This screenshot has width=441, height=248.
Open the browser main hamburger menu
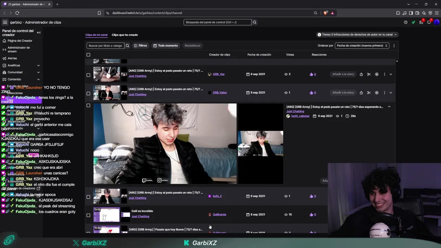click(x=437, y=13)
